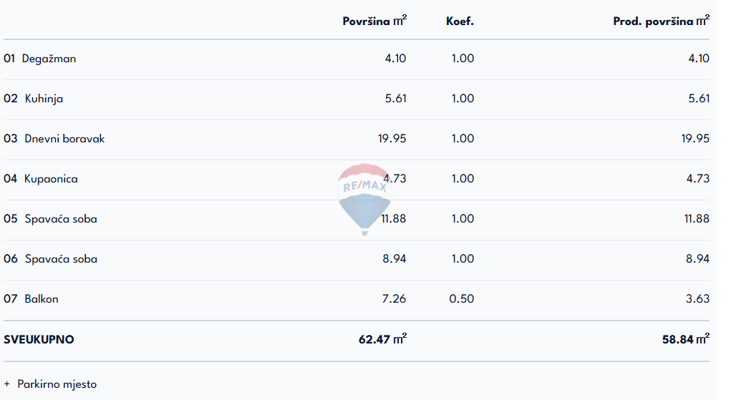Click the total sales area 58.84 m²
Image resolution: width=731 pixels, height=400 pixels.
click(x=685, y=339)
